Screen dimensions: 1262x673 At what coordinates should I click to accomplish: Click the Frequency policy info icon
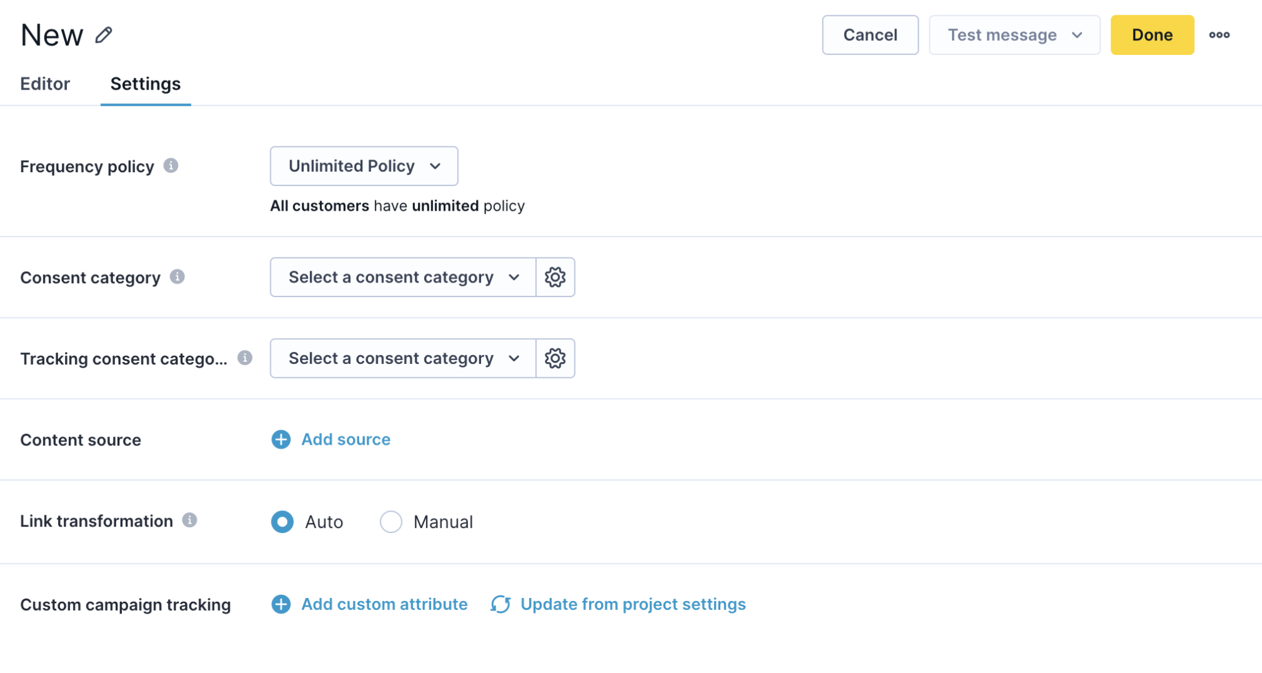[170, 165]
